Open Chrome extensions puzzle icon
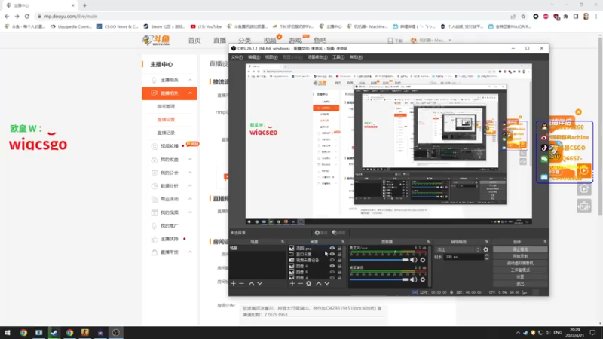Screen dimensions: 603x339 (x=566, y=17)
